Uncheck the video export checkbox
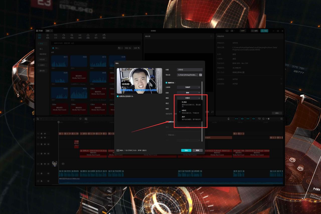This screenshot has width=321, height=214. coord(167,83)
